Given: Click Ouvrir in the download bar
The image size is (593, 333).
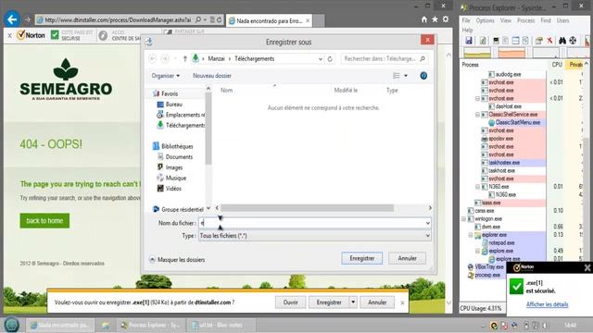Looking at the screenshot, I should coord(290,302).
